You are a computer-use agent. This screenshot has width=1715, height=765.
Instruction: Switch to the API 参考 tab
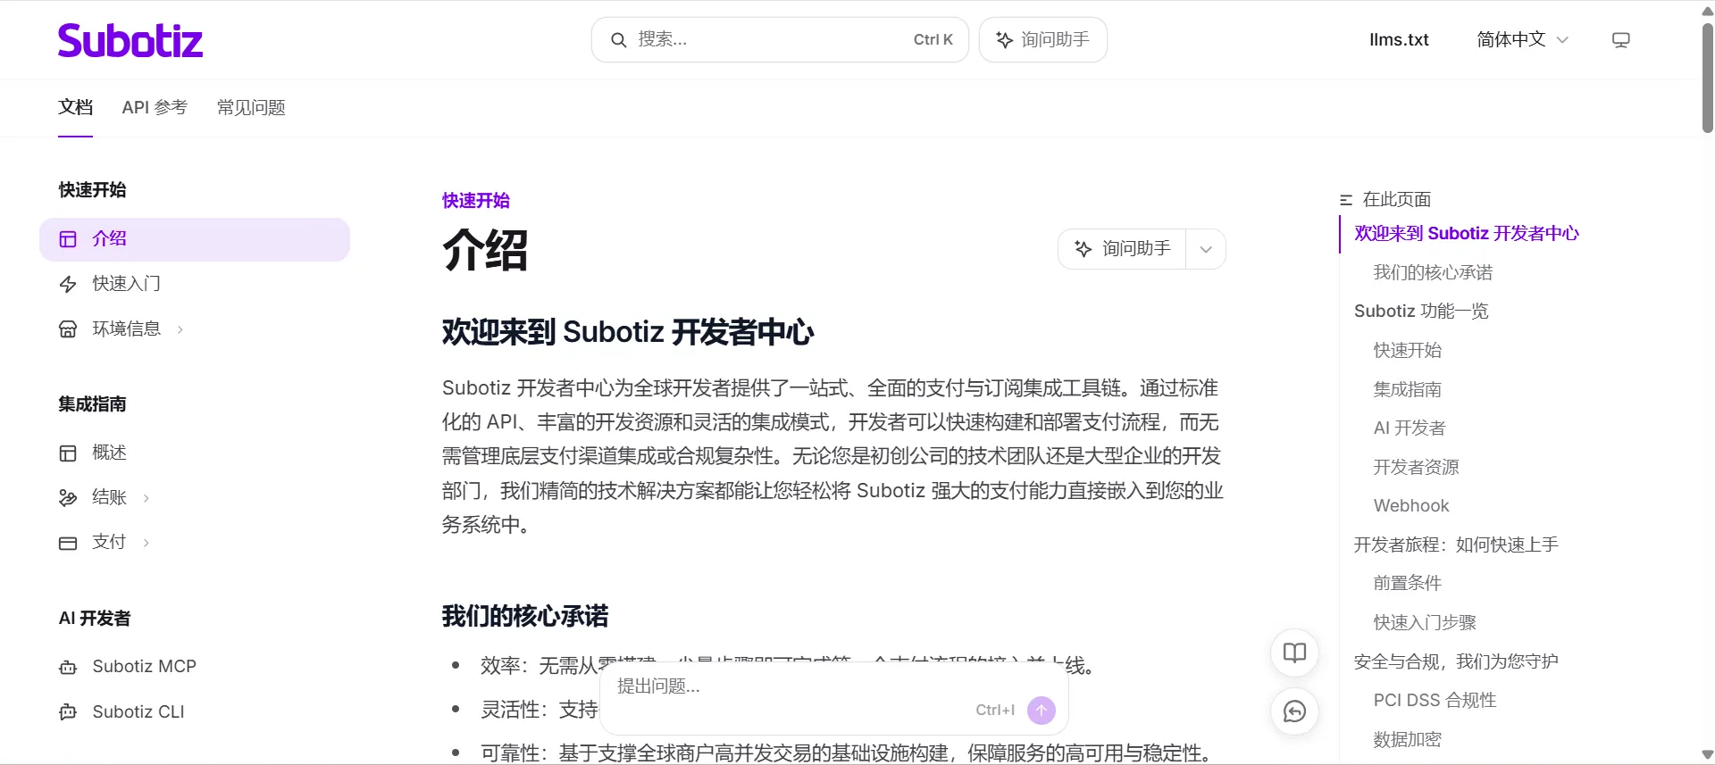coord(155,108)
